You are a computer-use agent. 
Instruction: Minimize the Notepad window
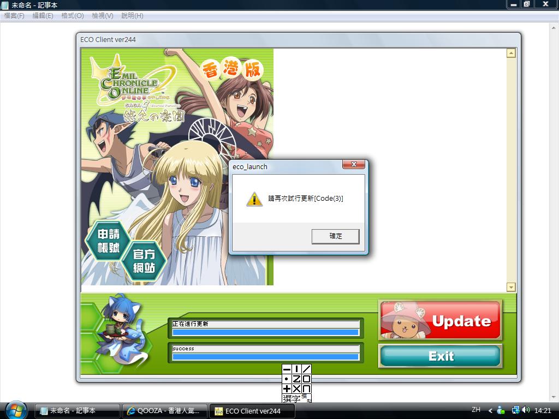click(x=514, y=4)
